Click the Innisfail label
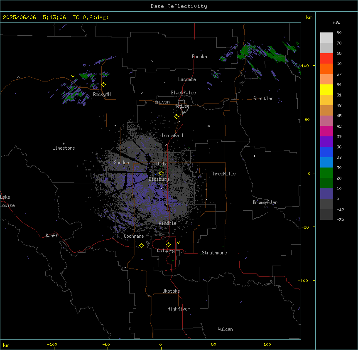 click(x=172, y=136)
